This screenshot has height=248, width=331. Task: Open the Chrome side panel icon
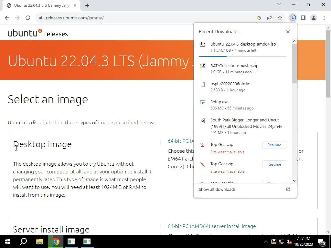click(303, 18)
